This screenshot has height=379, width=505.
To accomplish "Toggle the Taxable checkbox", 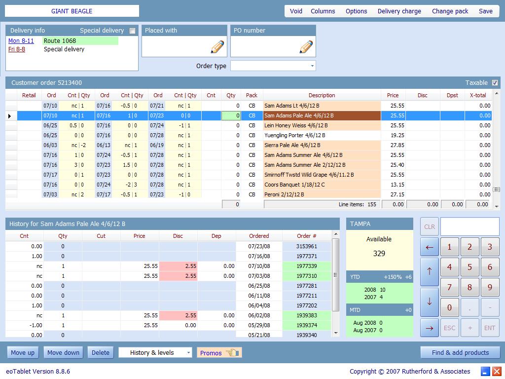I will coord(495,83).
